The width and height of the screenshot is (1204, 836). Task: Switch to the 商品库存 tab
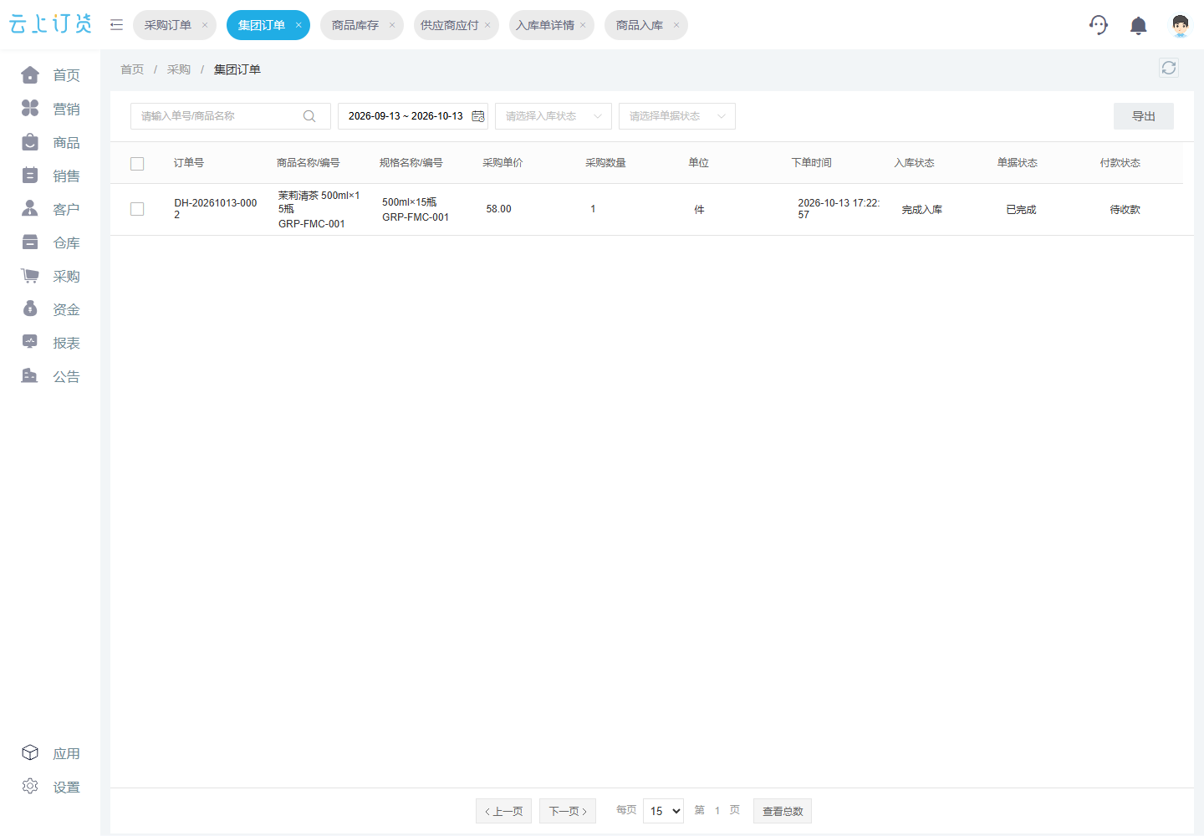[x=355, y=25]
